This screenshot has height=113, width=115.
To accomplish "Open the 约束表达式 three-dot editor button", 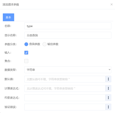I will (x=108, y=98).
